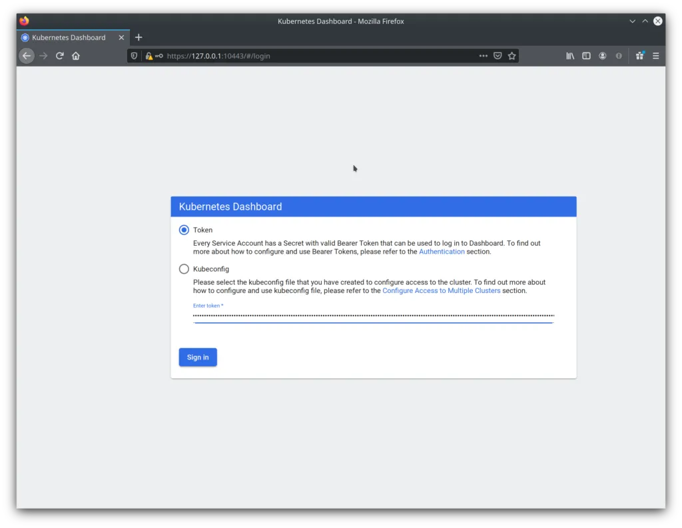Save the page to Pocket

[x=498, y=56]
